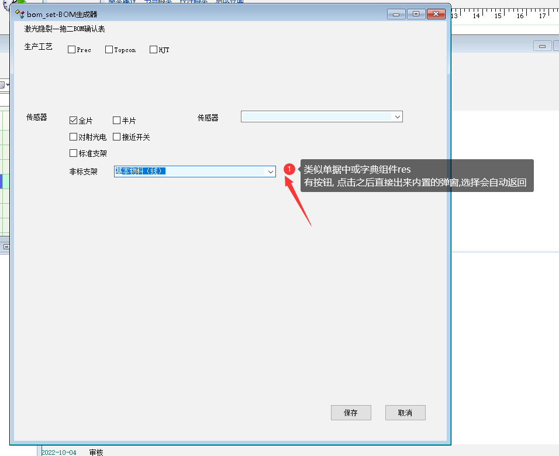This screenshot has width=559, height=456.
Task: Click the 取消 button
Action: pyautogui.click(x=405, y=413)
